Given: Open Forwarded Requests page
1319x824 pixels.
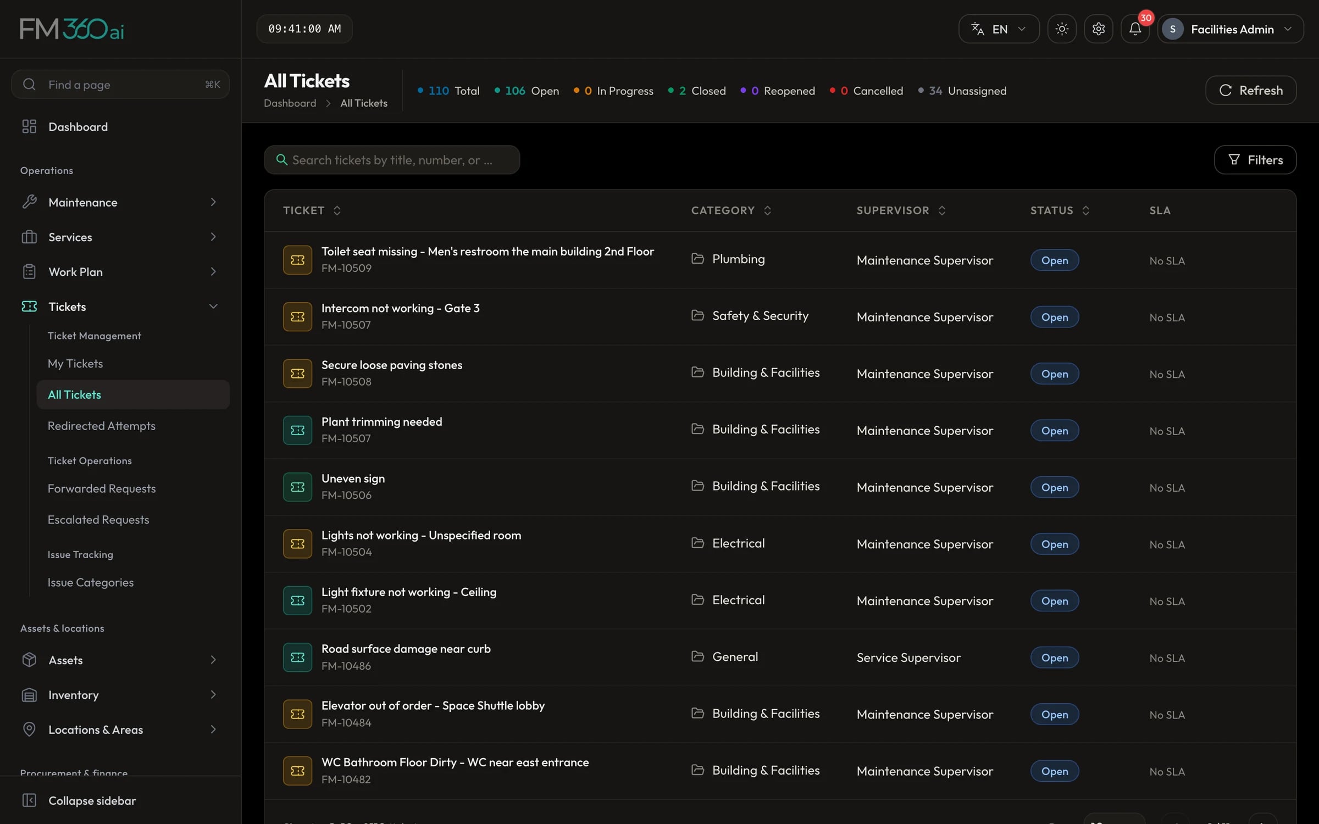Looking at the screenshot, I should pos(133,488).
